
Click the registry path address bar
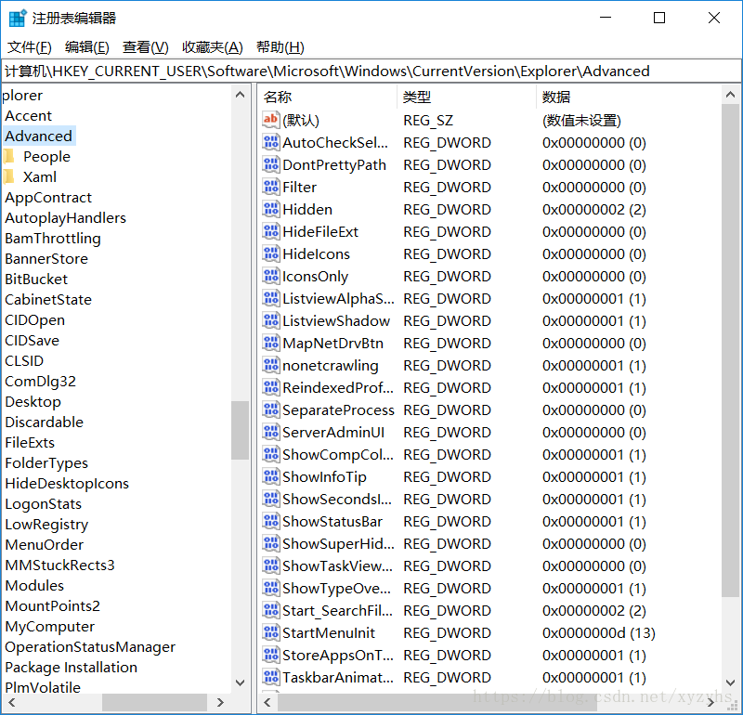click(371, 71)
